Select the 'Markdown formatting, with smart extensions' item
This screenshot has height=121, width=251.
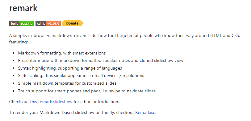pyautogui.click(x=62, y=53)
